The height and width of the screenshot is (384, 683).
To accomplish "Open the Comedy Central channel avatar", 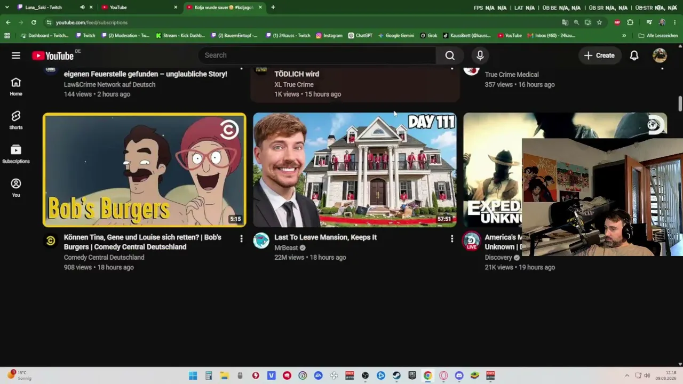I will pos(51,241).
